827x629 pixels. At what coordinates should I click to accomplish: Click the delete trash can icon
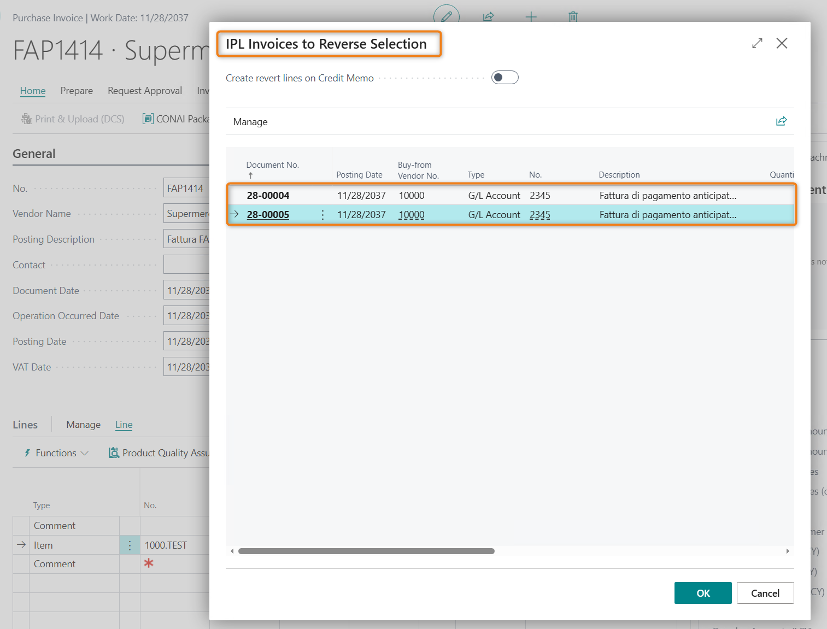point(573,16)
